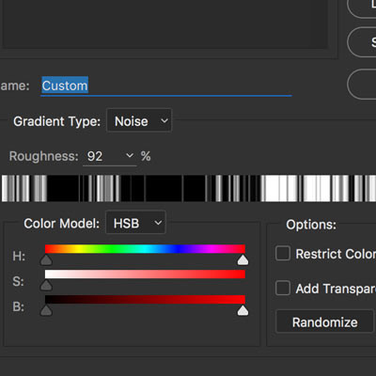Screen dimensions: 376x376
Task: Click the saturation white-to-red bar
Action: (x=145, y=274)
